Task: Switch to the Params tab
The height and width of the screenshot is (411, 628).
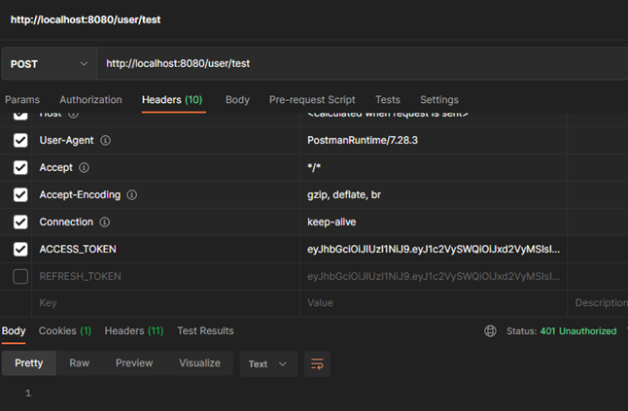Action: 22,100
